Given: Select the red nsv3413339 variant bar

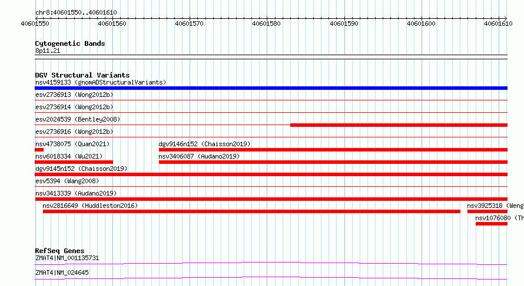Looking at the screenshot, I should 271,199.
